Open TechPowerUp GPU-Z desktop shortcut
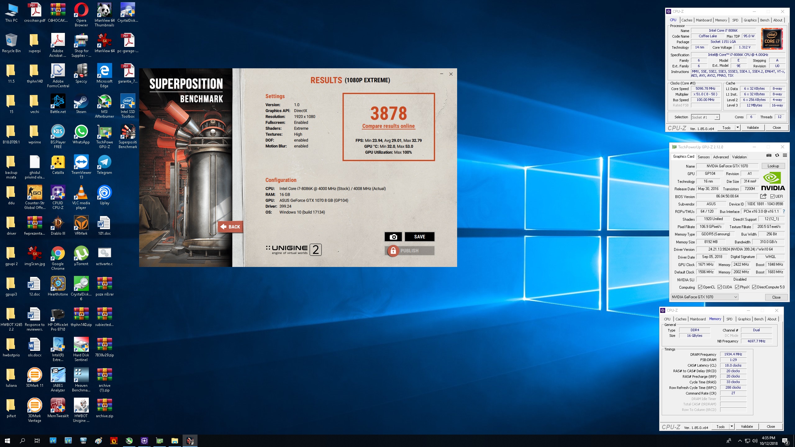The height and width of the screenshot is (447, 795). point(104,137)
